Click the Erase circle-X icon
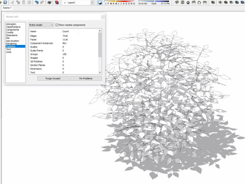Image resolution: width=245 pixels, height=184 pixels. point(29,3)
